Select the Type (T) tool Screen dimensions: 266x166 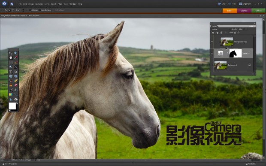click(x=11, y=72)
